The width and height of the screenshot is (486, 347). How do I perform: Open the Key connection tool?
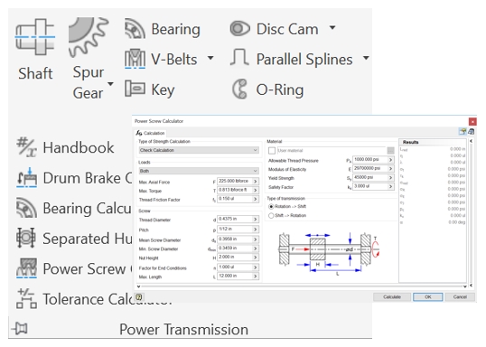[x=150, y=89]
